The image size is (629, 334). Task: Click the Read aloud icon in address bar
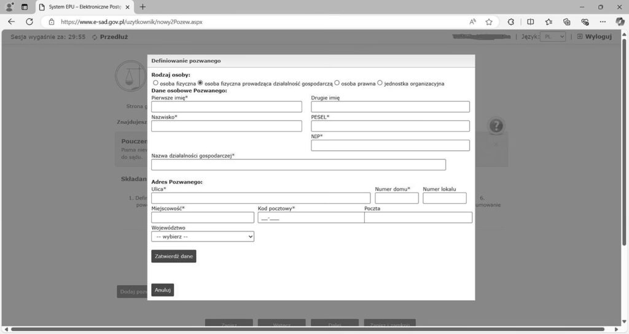point(472,21)
